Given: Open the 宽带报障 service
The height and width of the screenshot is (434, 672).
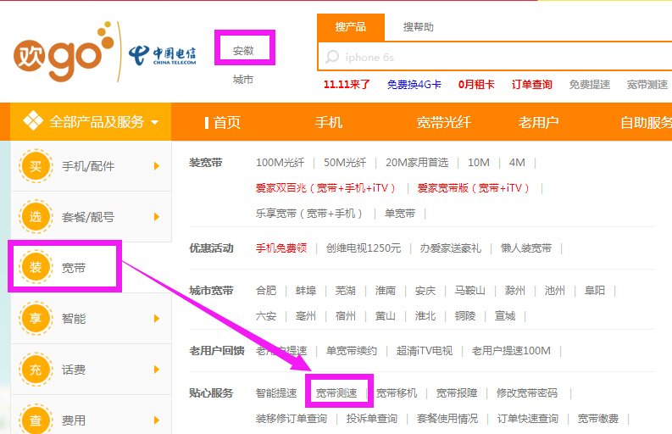Looking at the screenshot, I should click(x=457, y=392).
